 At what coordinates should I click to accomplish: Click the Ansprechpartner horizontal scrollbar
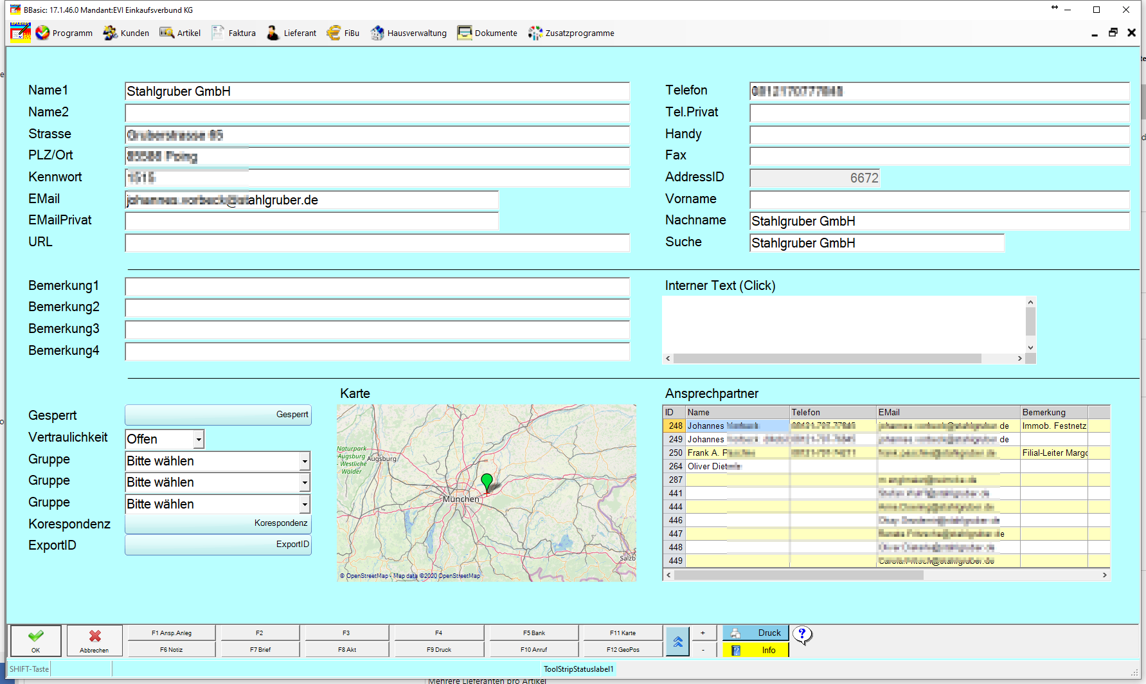tap(886, 575)
